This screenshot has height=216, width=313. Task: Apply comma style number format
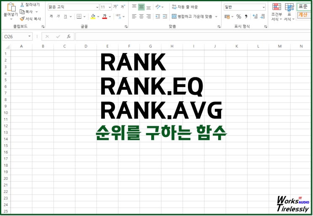tap(246, 16)
